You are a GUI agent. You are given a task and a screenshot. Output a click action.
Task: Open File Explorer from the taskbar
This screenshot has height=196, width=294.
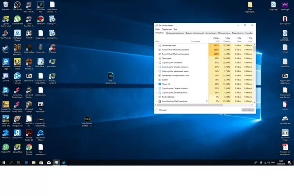(34, 163)
